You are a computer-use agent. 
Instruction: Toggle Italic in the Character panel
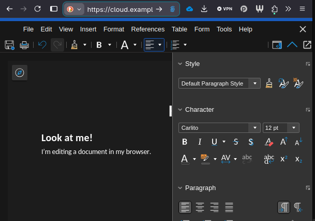click(x=200, y=142)
